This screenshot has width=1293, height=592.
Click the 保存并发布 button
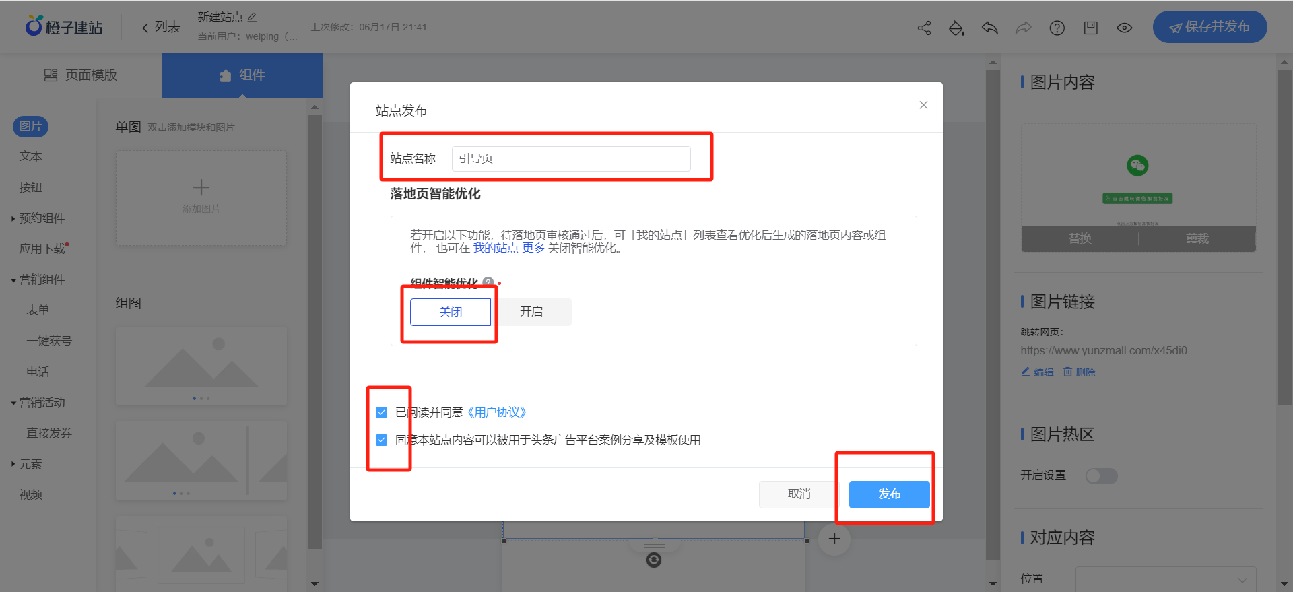point(1209,27)
